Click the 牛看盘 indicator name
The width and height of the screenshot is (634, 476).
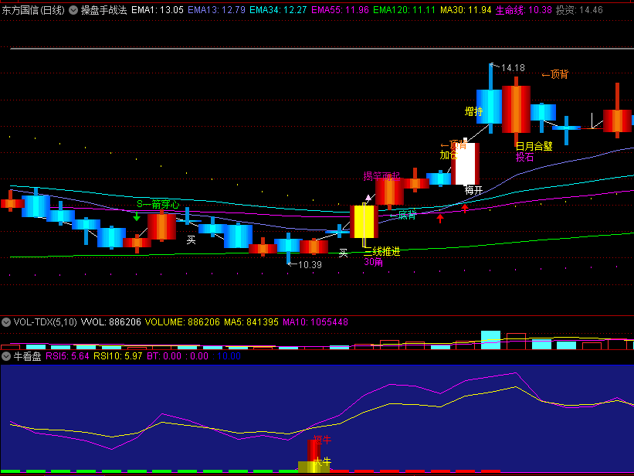pos(28,356)
